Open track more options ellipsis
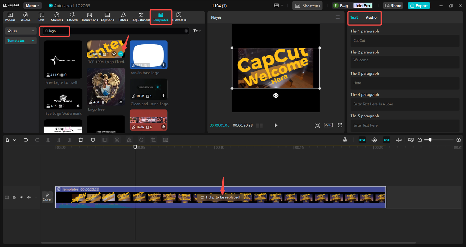Image resolution: width=466 pixels, height=247 pixels. (x=36, y=197)
